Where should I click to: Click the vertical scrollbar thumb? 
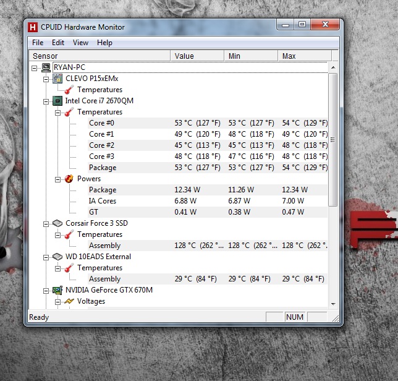[333, 140]
